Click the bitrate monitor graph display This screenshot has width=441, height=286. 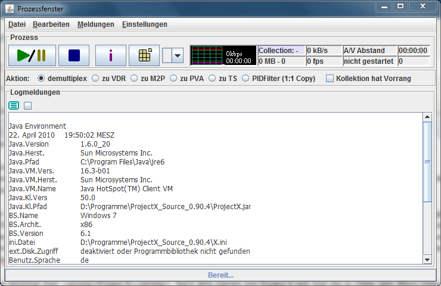point(223,55)
